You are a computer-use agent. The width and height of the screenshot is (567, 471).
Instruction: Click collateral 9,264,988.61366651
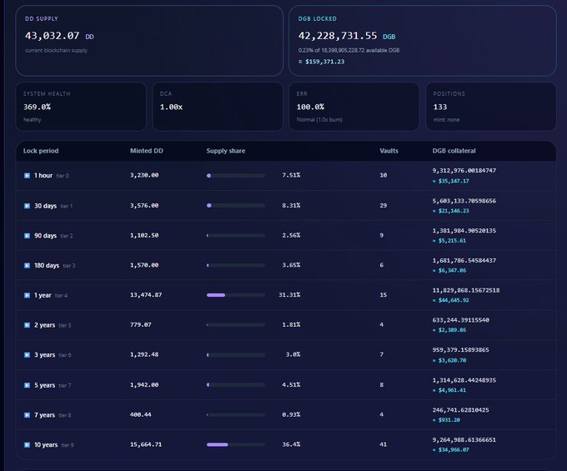[x=464, y=440]
